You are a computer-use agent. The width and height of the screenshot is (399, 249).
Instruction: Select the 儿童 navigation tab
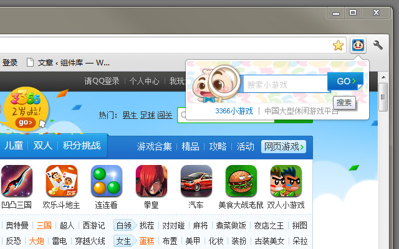coord(14,146)
